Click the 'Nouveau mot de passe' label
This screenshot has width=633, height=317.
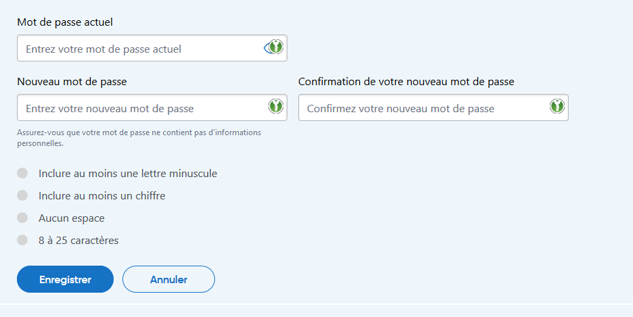[72, 82]
